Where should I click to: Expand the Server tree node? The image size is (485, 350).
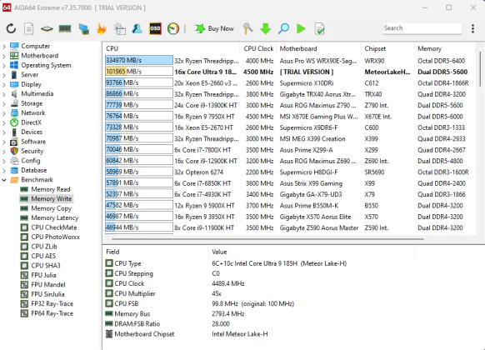(4, 75)
